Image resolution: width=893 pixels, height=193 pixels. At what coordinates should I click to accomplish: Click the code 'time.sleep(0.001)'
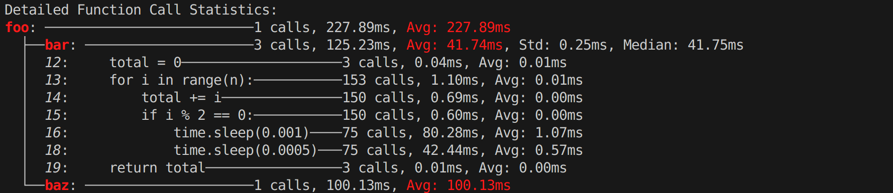click(242, 133)
